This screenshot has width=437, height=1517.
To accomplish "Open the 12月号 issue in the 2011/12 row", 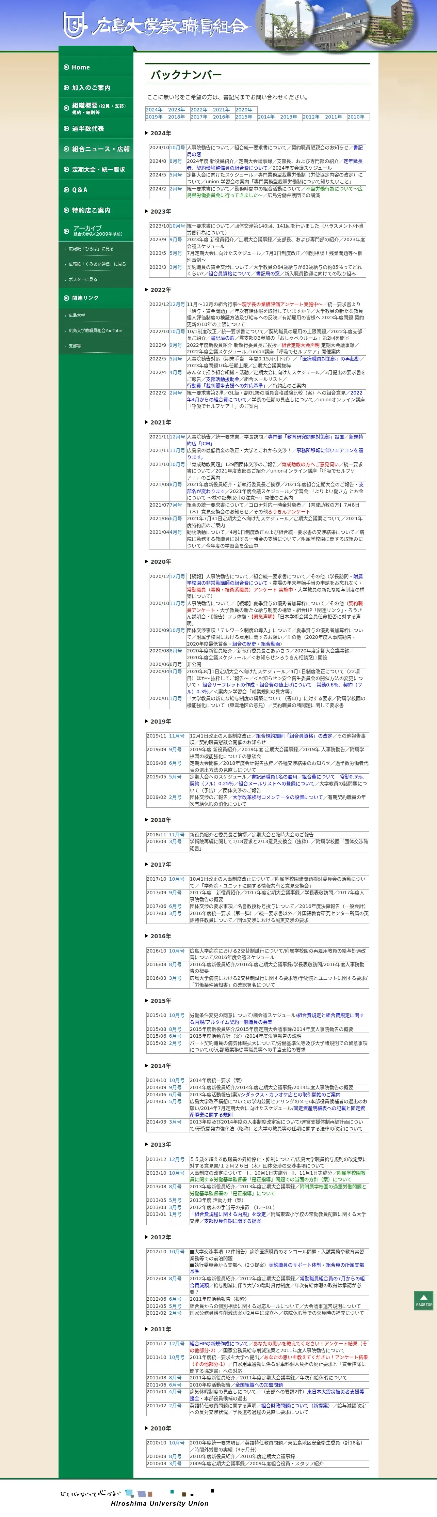I will click(177, 1344).
